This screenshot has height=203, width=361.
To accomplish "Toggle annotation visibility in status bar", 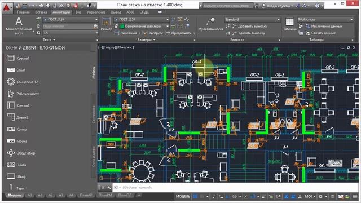I will [x=287, y=196].
